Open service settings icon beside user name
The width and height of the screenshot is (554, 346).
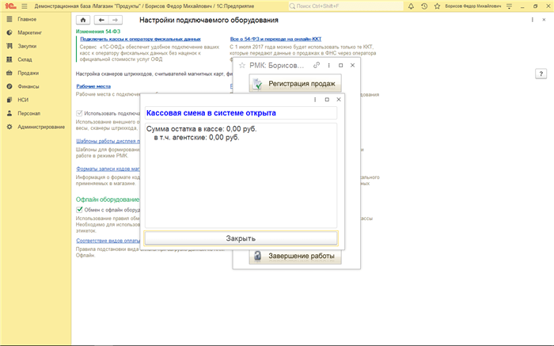(x=509, y=6)
